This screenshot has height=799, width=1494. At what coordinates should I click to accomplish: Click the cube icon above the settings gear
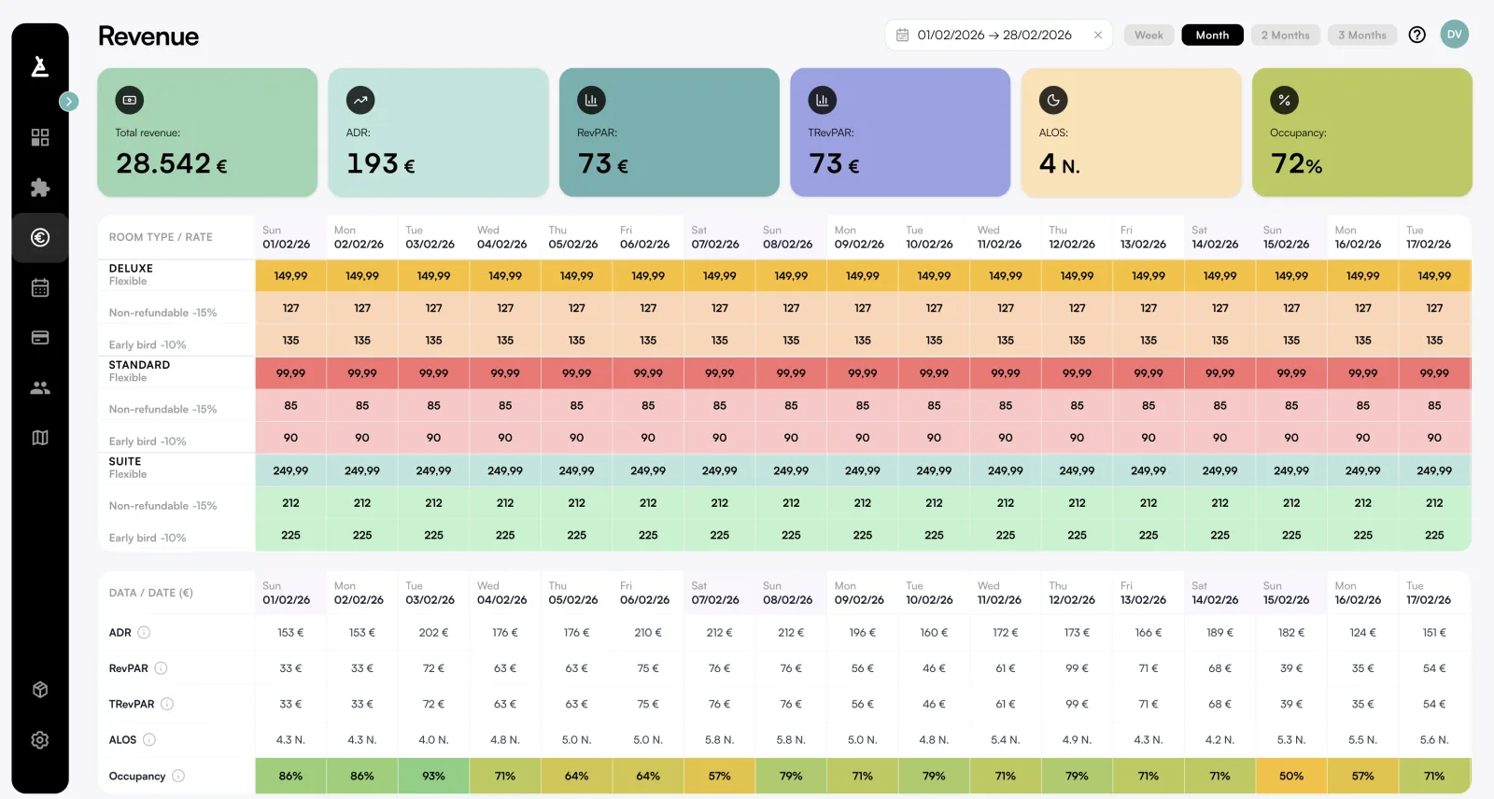point(39,689)
